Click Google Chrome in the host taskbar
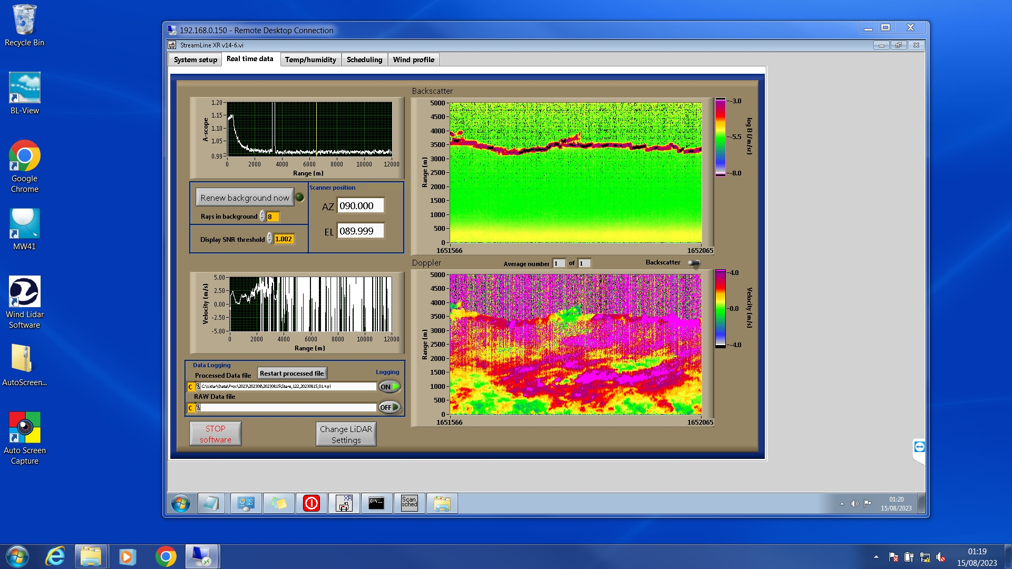This screenshot has width=1012, height=569. 166,556
